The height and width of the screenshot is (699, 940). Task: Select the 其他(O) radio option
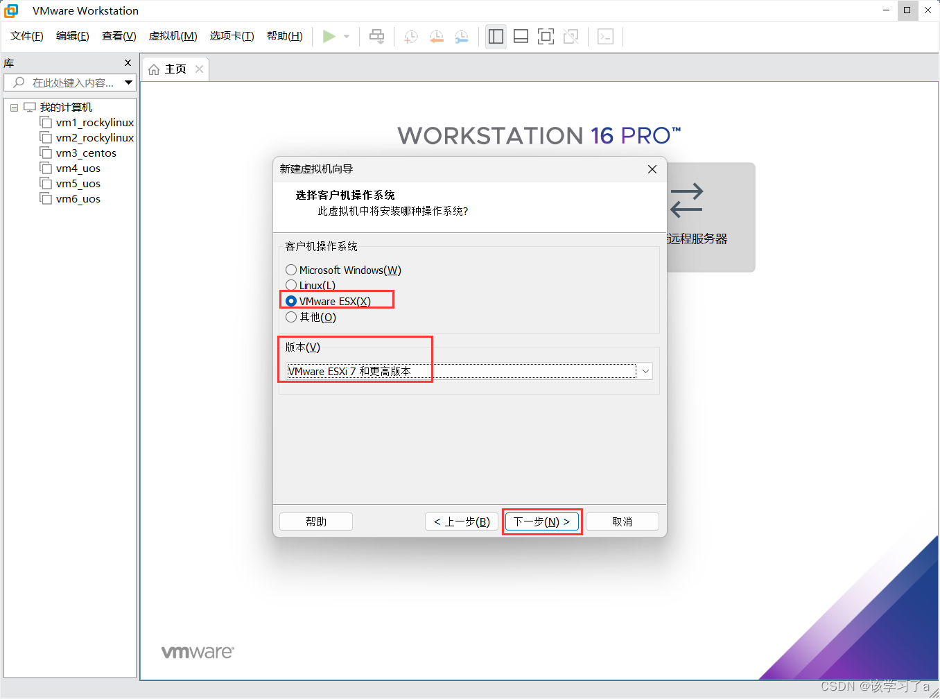[x=311, y=317]
